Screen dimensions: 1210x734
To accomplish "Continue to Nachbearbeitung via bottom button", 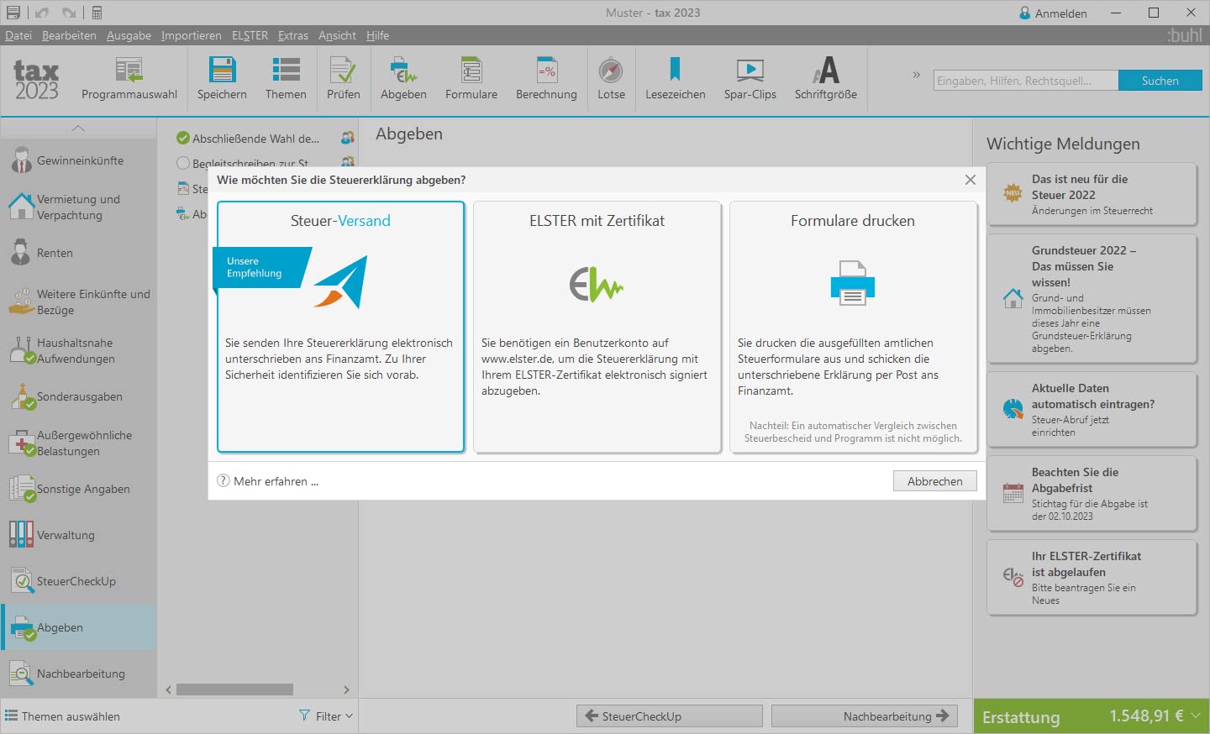I will point(864,716).
